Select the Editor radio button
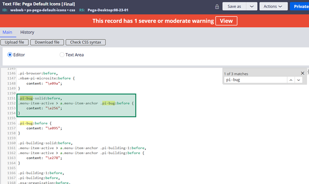The height and width of the screenshot is (184, 309). (x=10, y=54)
